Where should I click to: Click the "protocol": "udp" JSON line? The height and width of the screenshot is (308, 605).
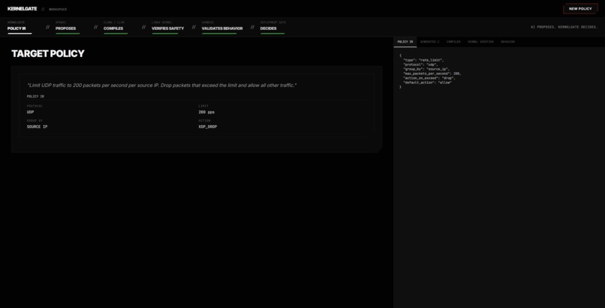click(x=420, y=64)
